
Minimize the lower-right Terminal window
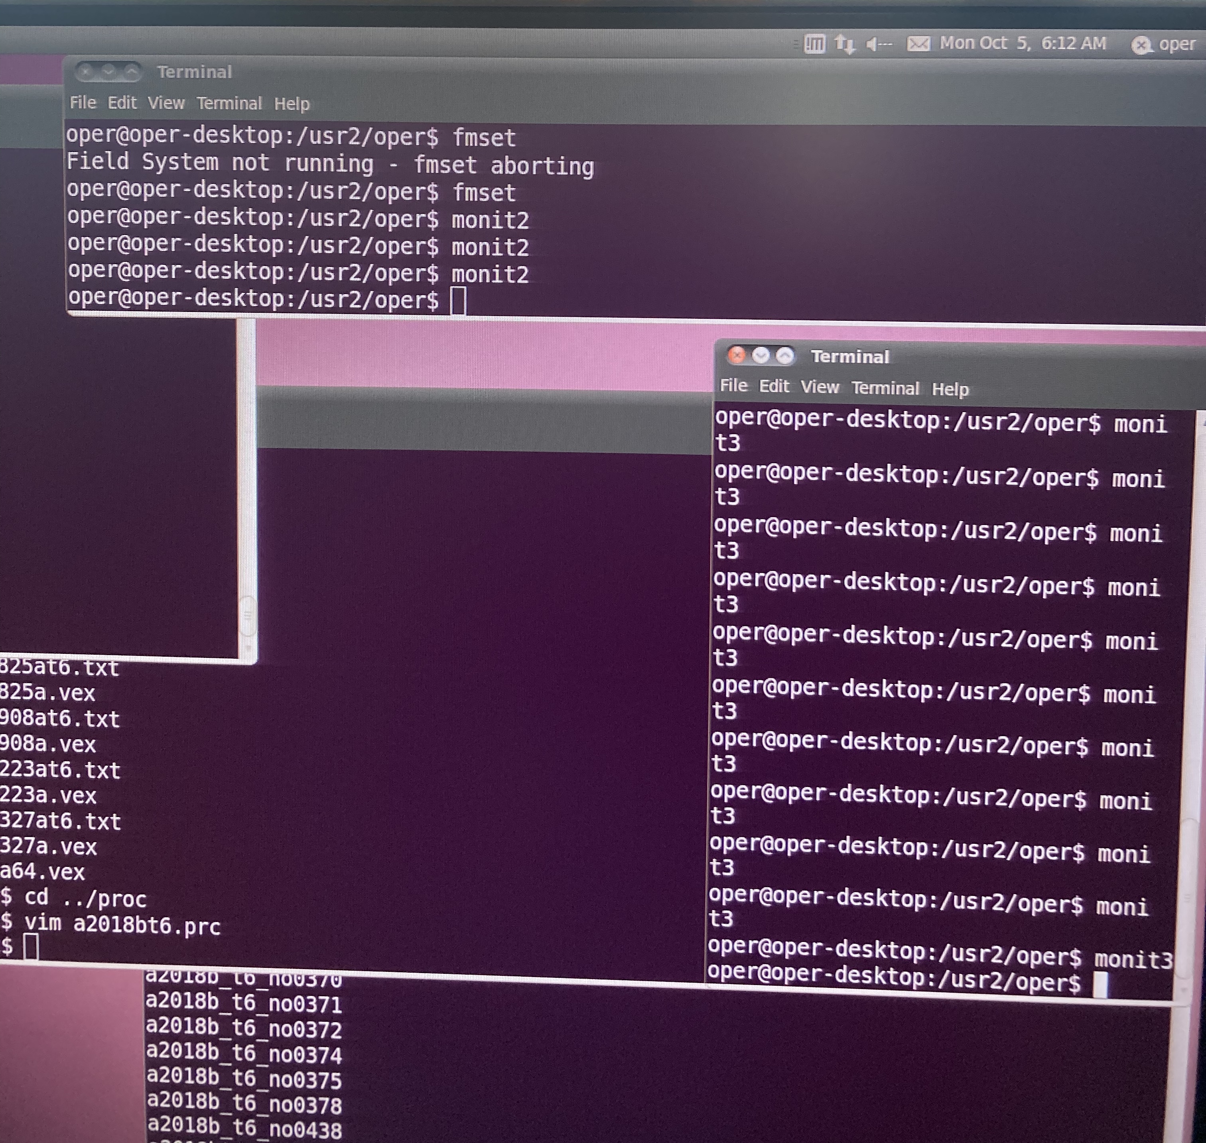pyautogui.click(x=760, y=356)
